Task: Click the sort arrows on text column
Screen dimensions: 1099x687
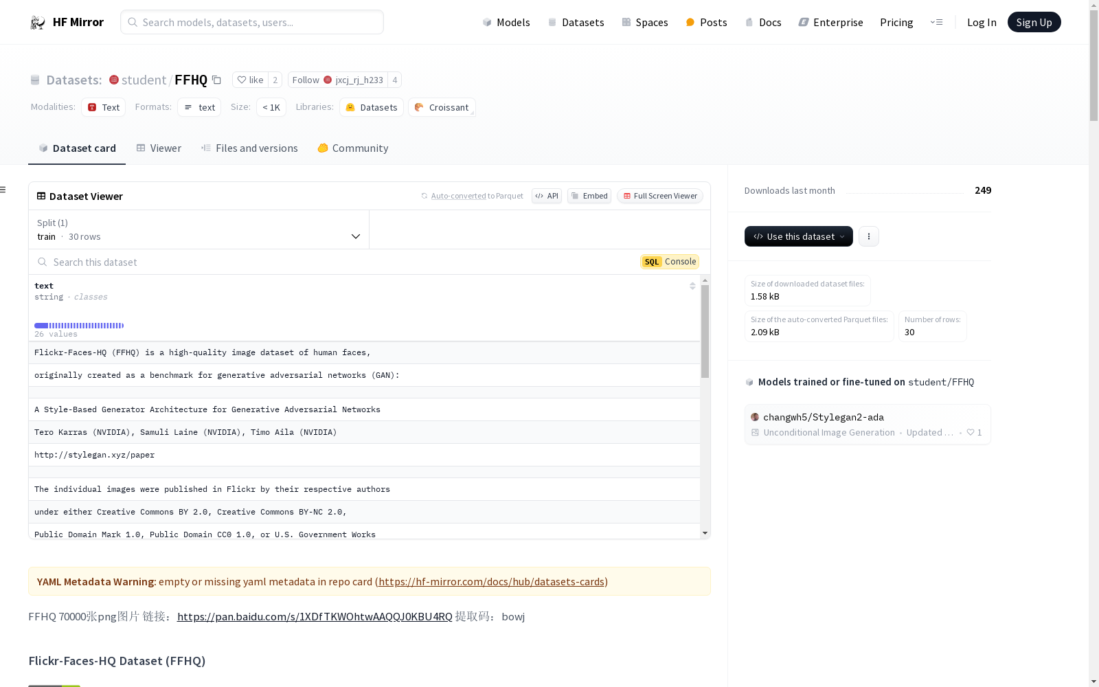Action: tap(692, 286)
